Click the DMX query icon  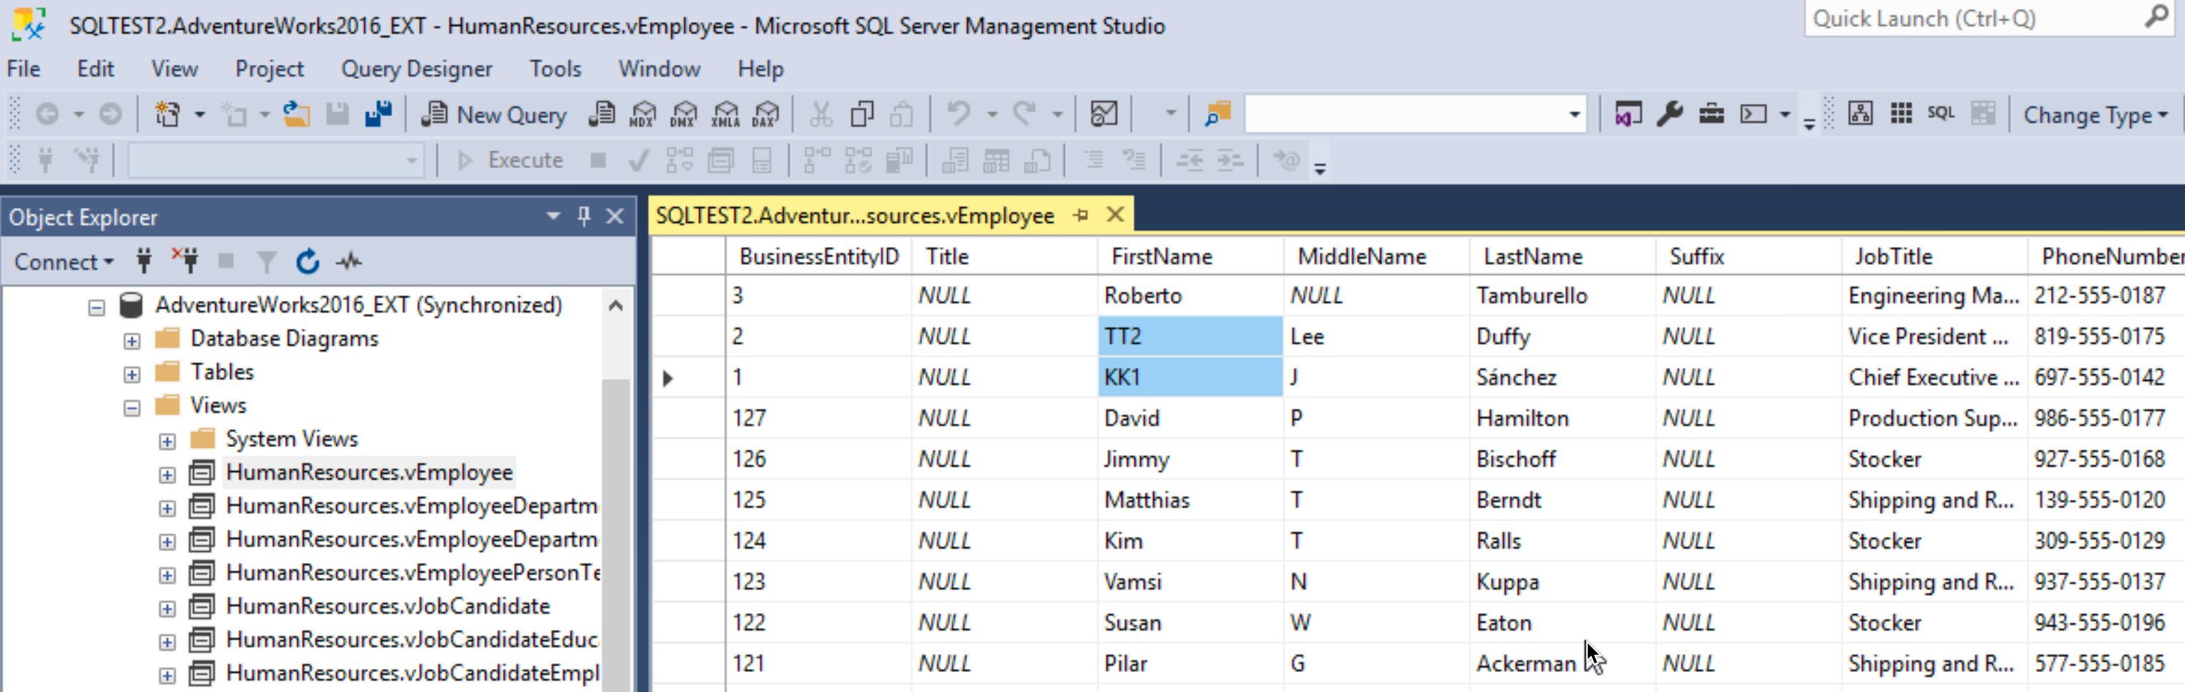pyautogui.click(x=683, y=115)
